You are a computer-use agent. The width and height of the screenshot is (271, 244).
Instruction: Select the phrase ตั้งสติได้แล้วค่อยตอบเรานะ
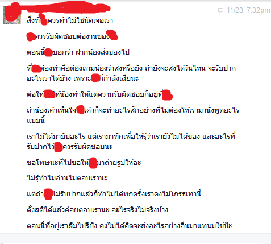click(x=68, y=210)
